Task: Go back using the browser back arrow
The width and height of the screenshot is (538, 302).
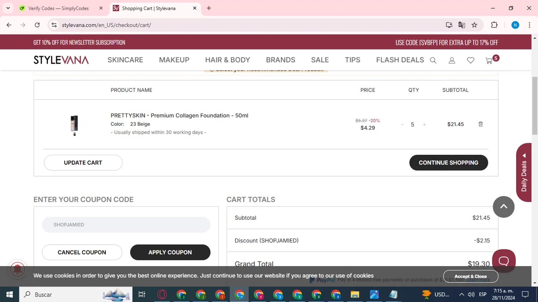Action: tap(9, 25)
